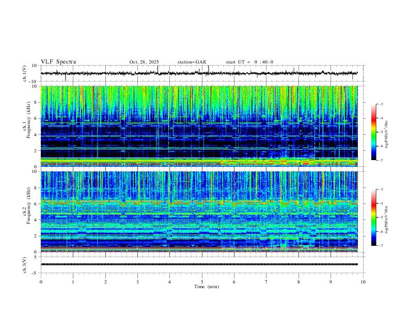
Task: Click time axis tick label "4"
Action: point(169,282)
